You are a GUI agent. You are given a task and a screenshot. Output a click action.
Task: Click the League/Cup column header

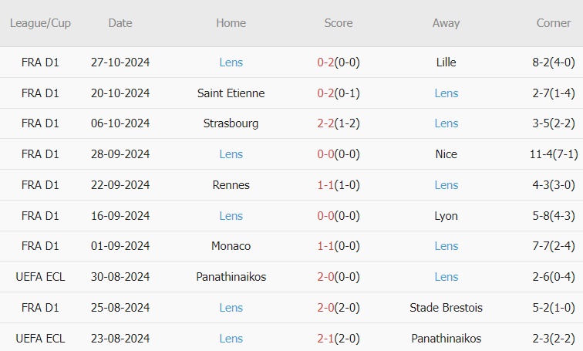pyautogui.click(x=40, y=23)
